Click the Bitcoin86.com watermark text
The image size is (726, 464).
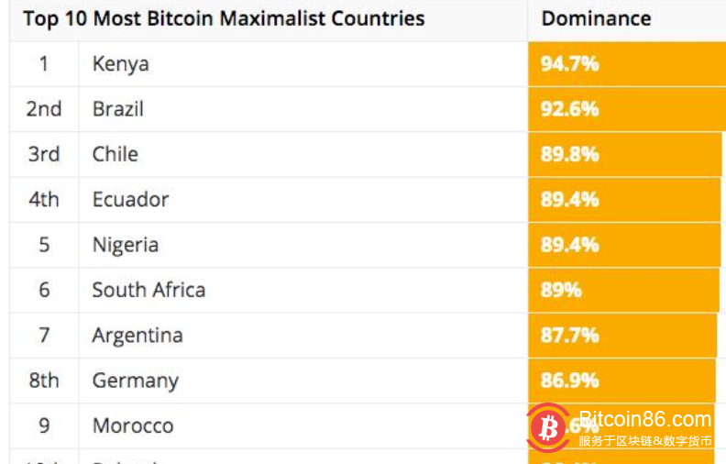645,420
